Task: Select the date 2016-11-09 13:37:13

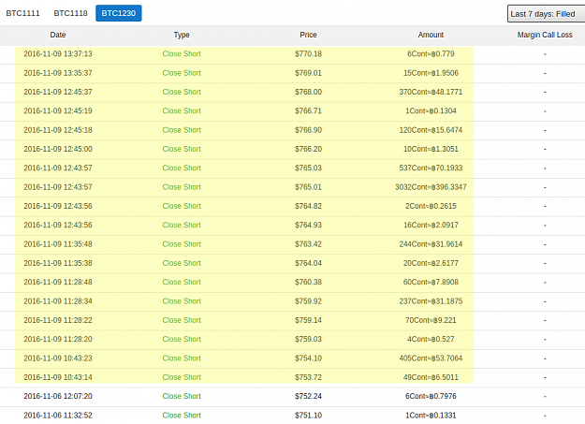Action: [x=58, y=53]
